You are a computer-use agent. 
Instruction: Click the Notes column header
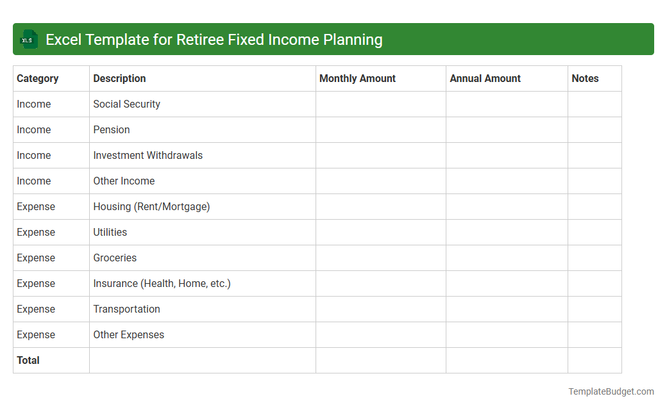(585, 78)
